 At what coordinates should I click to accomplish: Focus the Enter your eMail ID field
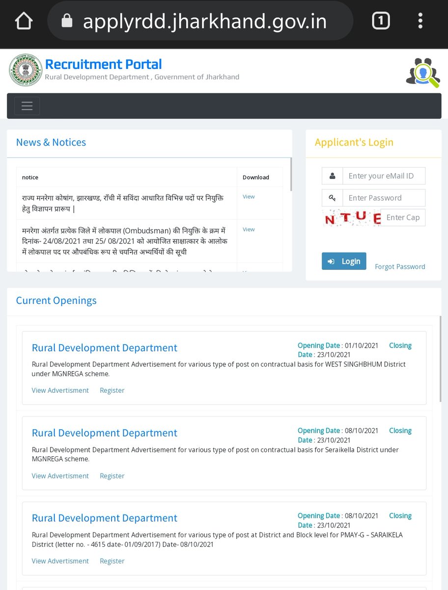point(384,176)
